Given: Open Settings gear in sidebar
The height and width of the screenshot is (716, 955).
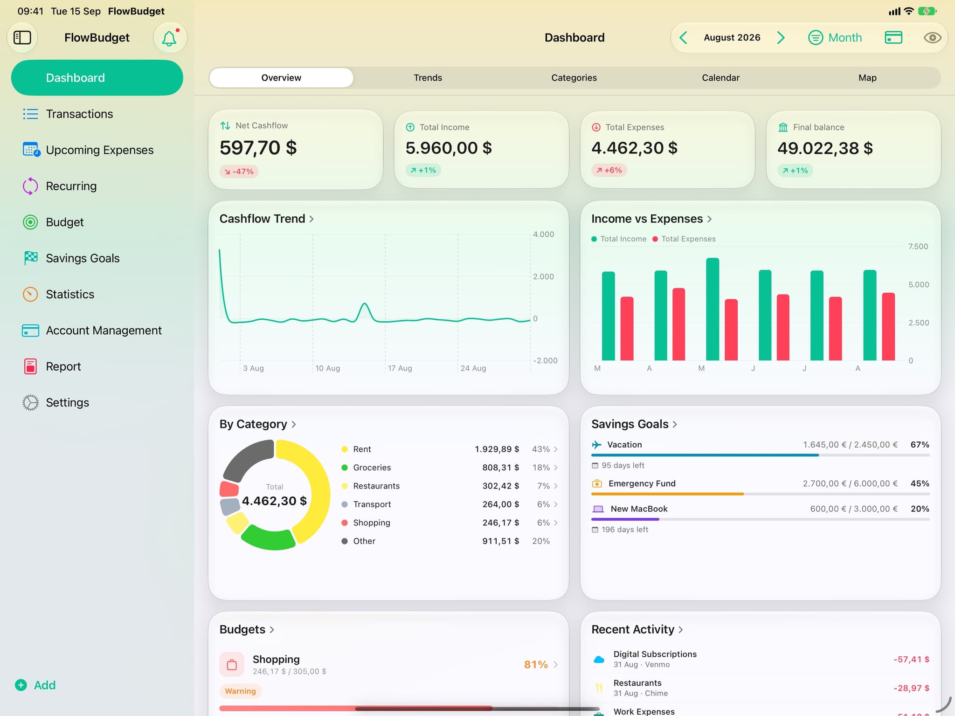Looking at the screenshot, I should click(x=30, y=402).
